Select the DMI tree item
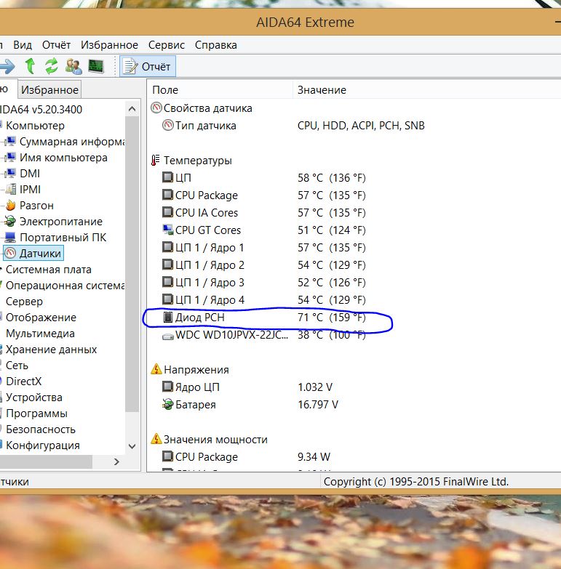The height and width of the screenshot is (569, 561). pyautogui.click(x=30, y=174)
